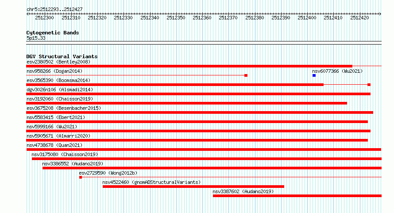Viewport: 394px width, 213px height.
Task: Click the DGV Structural Variants track title
Action: click(62, 56)
